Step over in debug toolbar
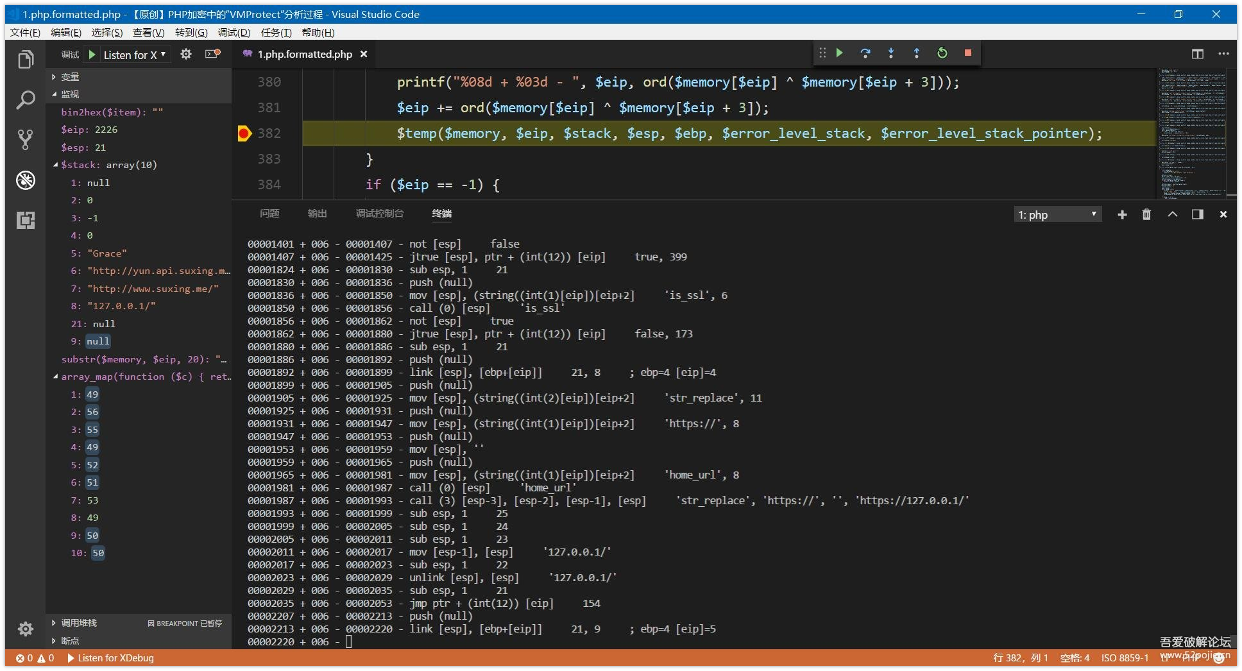Image resolution: width=1242 pixels, height=671 pixels. 865,53
